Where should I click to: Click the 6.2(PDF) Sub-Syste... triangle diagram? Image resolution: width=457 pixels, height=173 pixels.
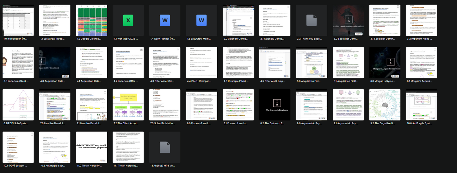18,105
